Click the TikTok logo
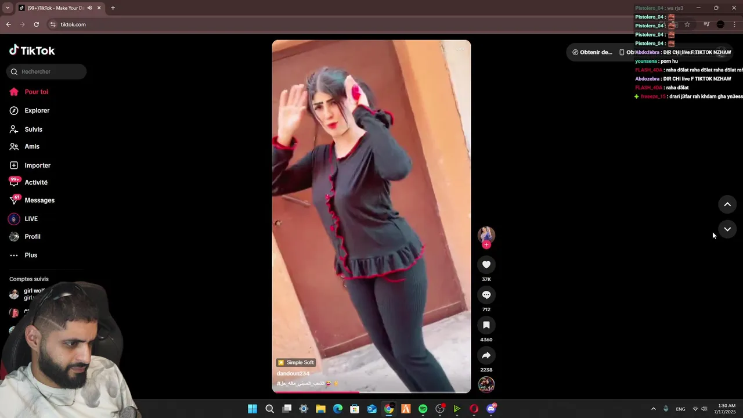 (x=32, y=51)
